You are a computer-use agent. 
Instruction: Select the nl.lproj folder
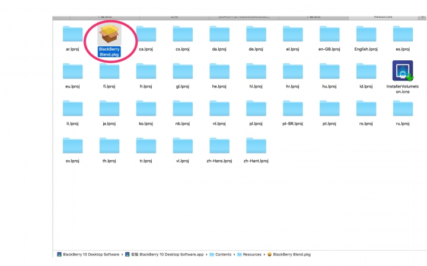click(x=219, y=108)
